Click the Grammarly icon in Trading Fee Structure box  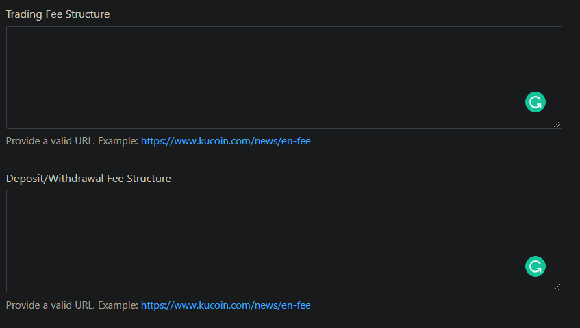[x=535, y=103]
